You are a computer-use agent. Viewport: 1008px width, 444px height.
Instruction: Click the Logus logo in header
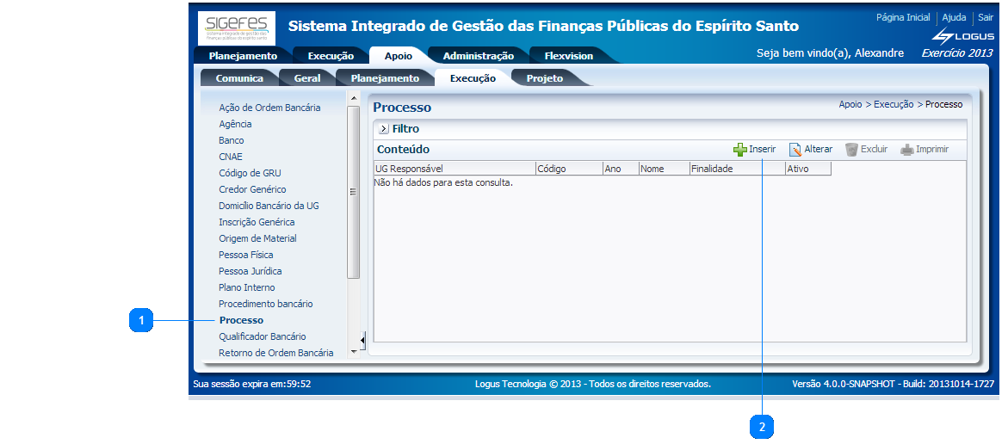click(963, 36)
